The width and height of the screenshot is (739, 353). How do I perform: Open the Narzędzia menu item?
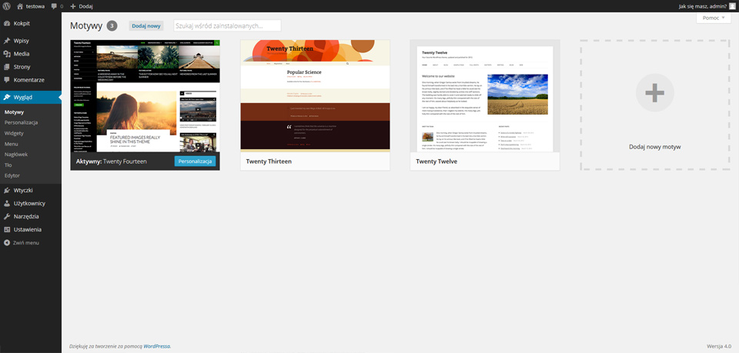pos(31,217)
